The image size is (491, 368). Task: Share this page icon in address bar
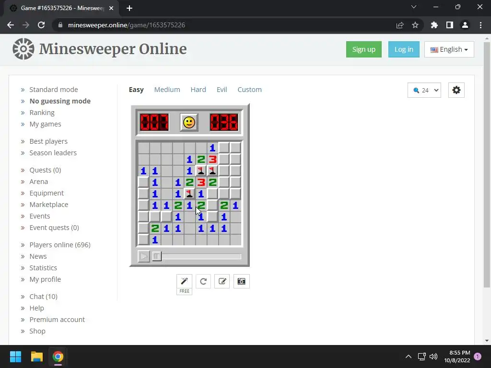pos(400,25)
